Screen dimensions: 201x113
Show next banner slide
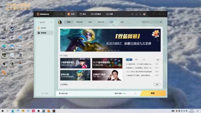(158, 40)
